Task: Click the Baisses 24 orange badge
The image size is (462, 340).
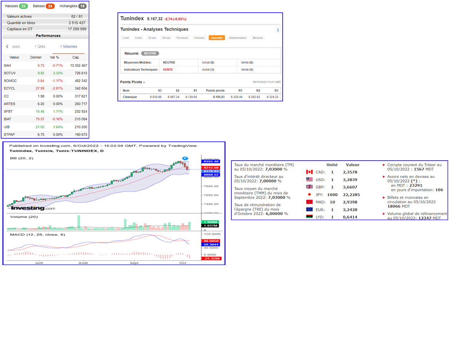Action: [50, 6]
